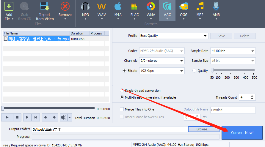
Task: Select the MP3 format icon
Action: (x=85, y=7)
